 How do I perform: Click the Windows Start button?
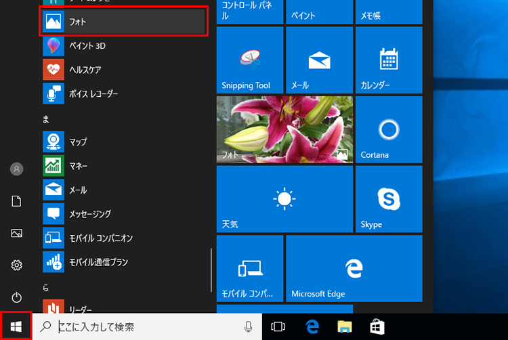point(17,326)
